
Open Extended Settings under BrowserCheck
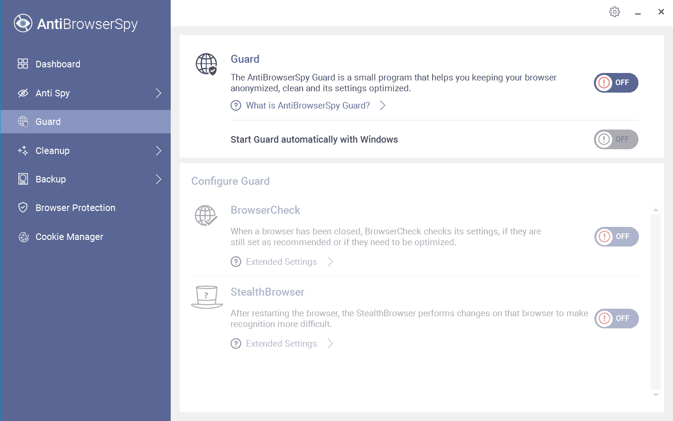click(x=281, y=262)
